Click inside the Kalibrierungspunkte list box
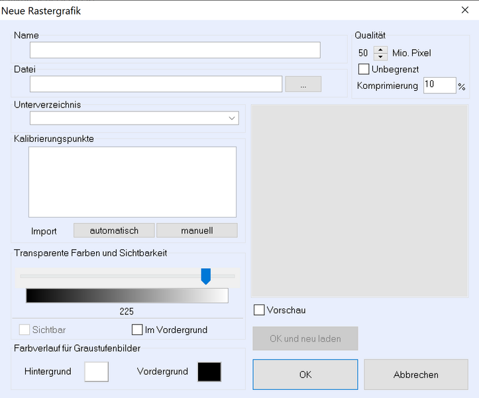The width and height of the screenshot is (479, 398). 133,182
